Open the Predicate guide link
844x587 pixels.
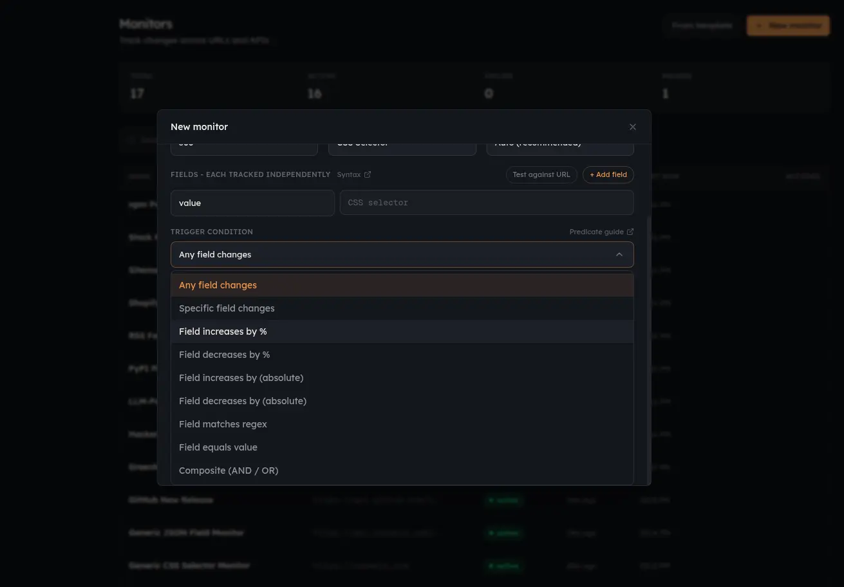click(x=601, y=232)
